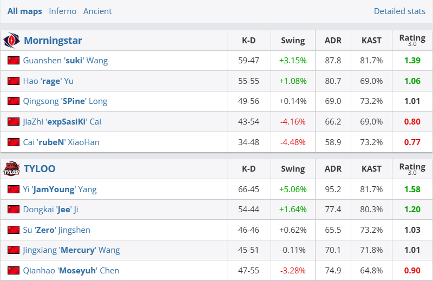Click the flag icon next to Mercury
Screen dimensions: 433x281
14,250
